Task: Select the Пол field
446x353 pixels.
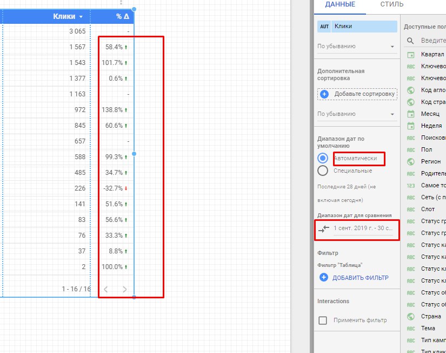Action: (x=427, y=149)
